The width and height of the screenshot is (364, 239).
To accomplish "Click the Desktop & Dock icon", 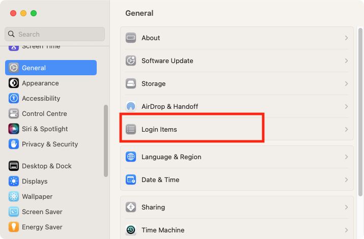I will click(x=14, y=166).
